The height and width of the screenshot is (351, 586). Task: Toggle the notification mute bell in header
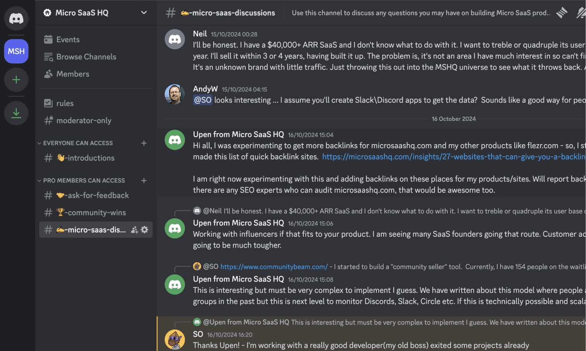(x=581, y=13)
